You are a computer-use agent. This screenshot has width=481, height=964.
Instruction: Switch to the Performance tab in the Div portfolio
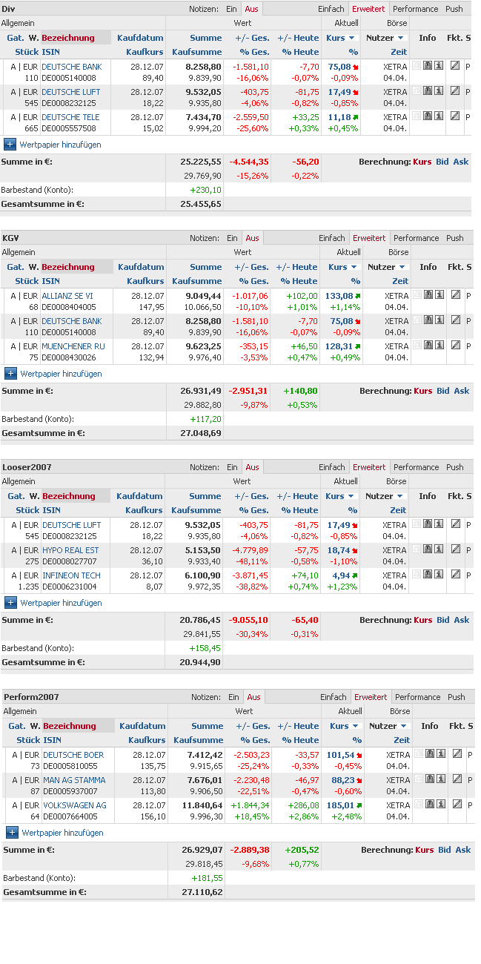coord(415,9)
